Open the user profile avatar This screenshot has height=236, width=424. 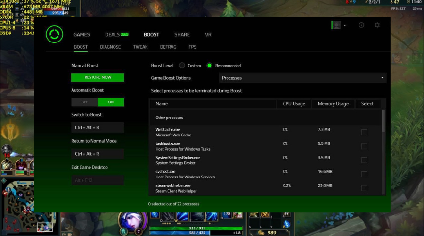click(336, 25)
